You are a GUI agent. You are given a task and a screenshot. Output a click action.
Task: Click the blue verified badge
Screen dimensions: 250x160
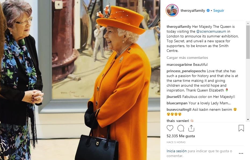[x=208, y=10]
